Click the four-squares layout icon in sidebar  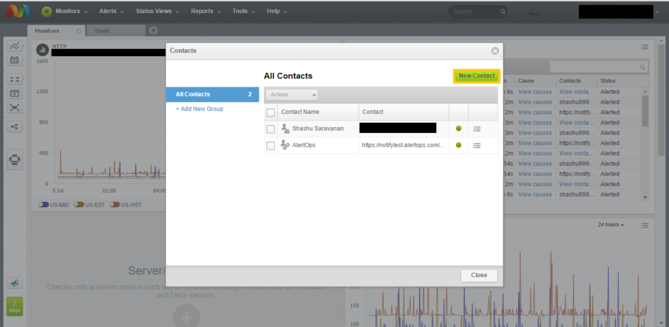click(x=14, y=79)
